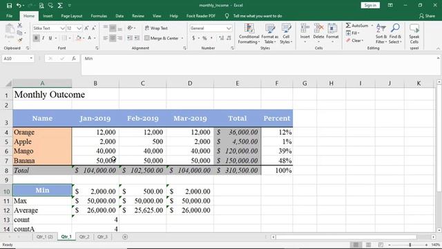Decrease font size with the smaller A icon
The height and width of the screenshot is (249, 442).
coord(94,28)
